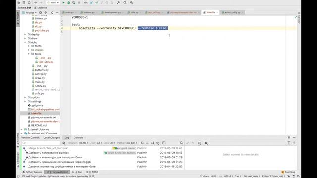Collapse the echo folder

[25, 42]
